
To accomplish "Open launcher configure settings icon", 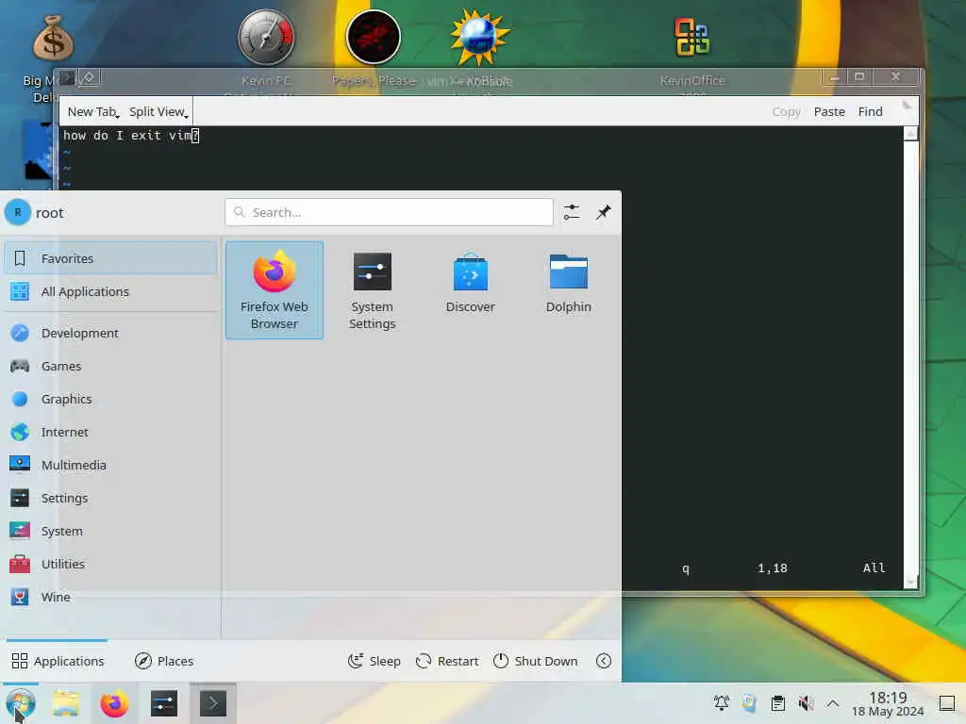I will [571, 212].
